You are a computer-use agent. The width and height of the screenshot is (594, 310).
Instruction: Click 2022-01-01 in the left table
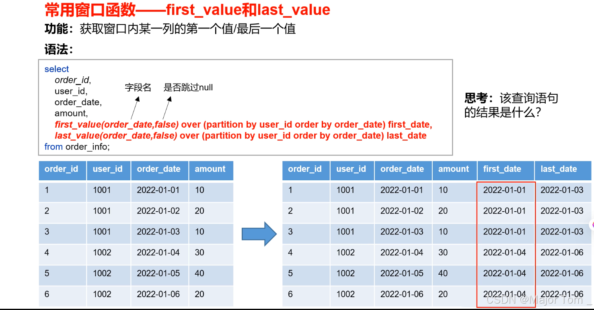click(158, 190)
